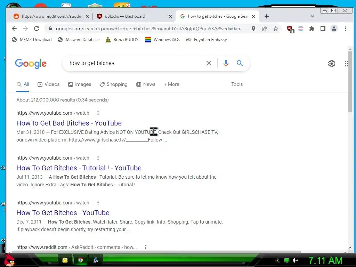Click the vertical page scrollbar
356x267 pixels.
click(x=350, y=82)
